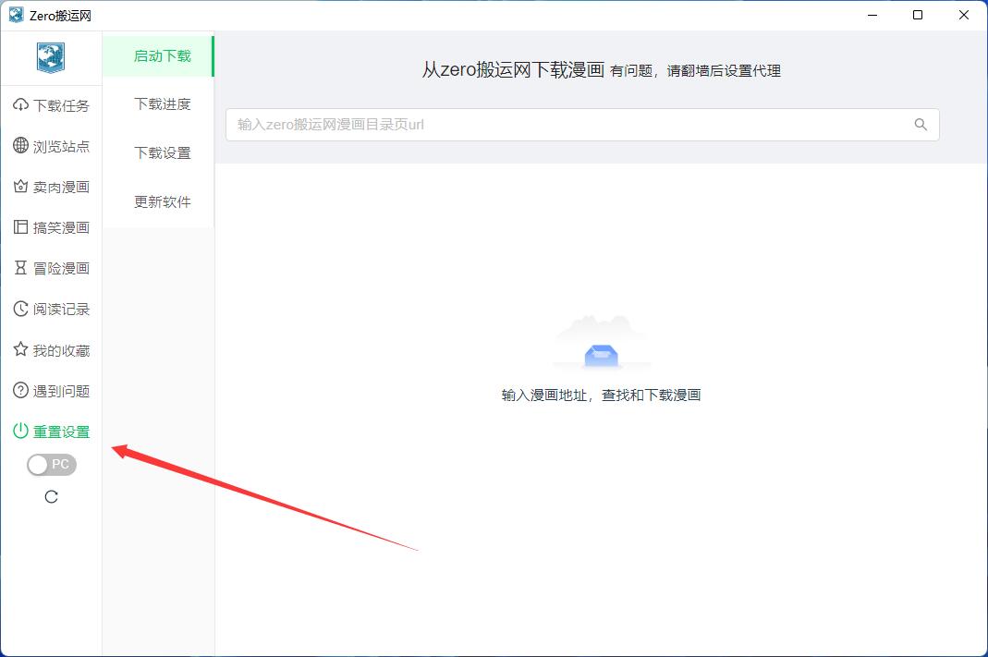Click the app logo at sidebar top
The height and width of the screenshot is (657, 988).
pyautogui.click(x=51, y=57)
